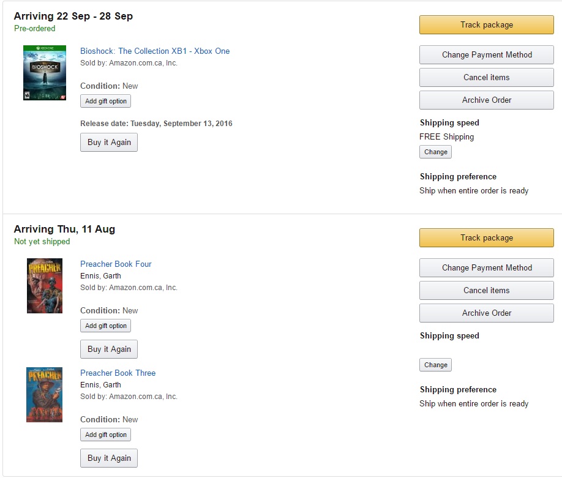Track package arriving Thu, 11 Aug

click(x=486, y=238)
